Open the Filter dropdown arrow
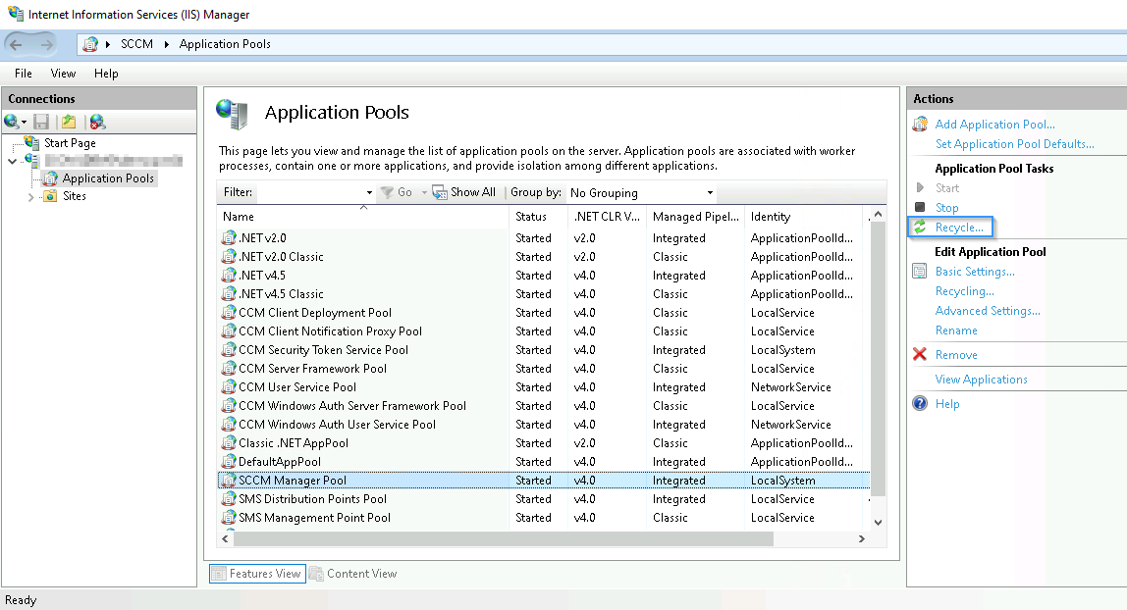This screenshot has height=610, width=1127. pyautogui.click(x=369, y=193)
